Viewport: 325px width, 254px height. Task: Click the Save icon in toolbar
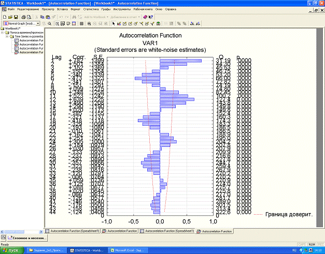(x=16, y=17)
